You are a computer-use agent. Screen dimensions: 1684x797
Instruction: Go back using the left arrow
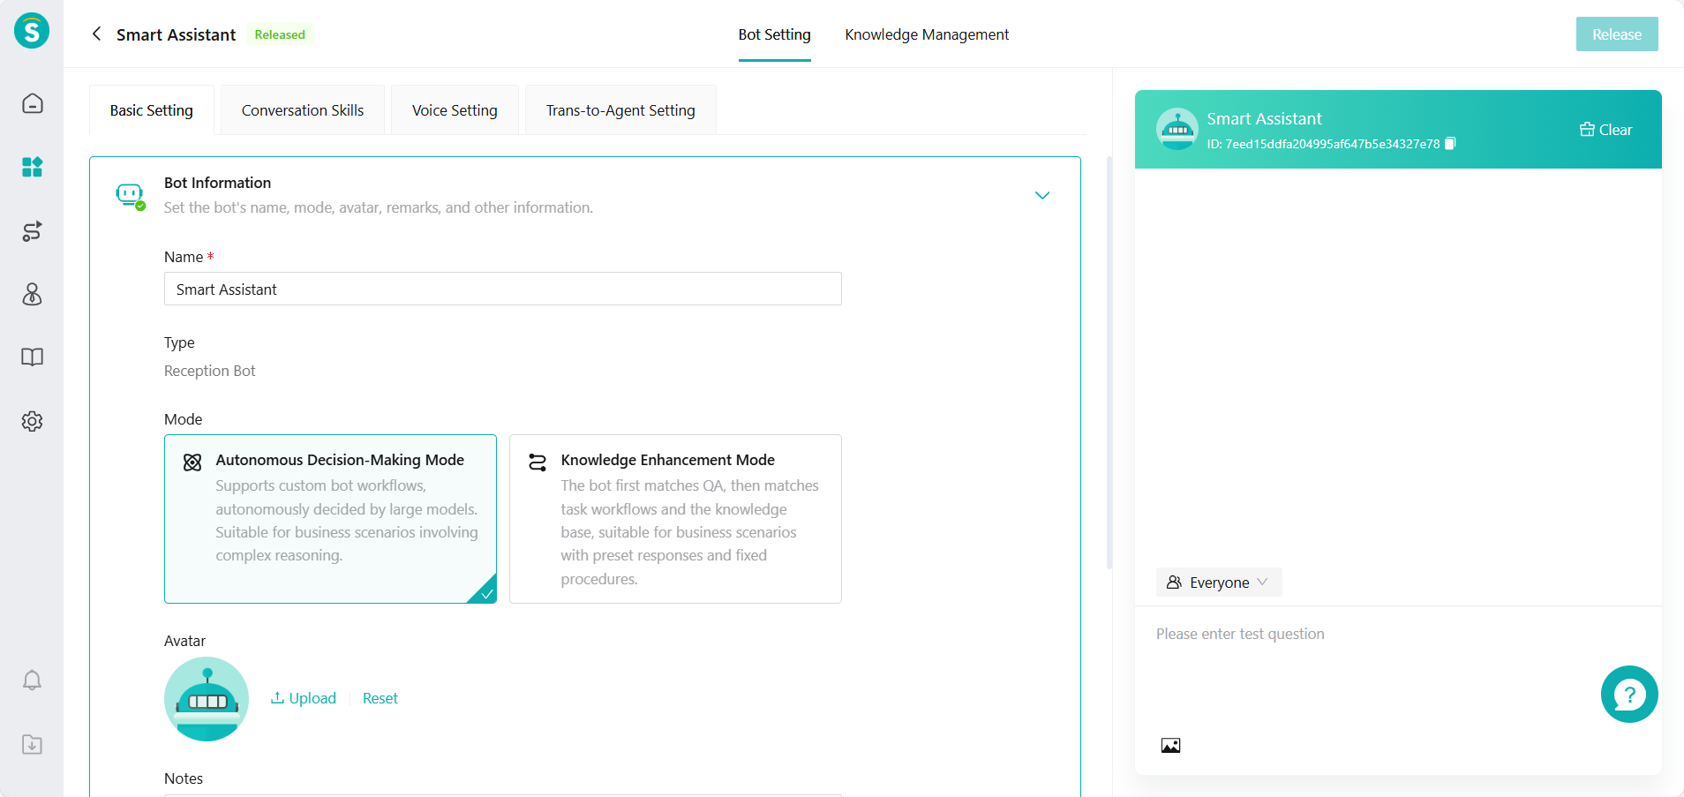[x=97, y=34]
